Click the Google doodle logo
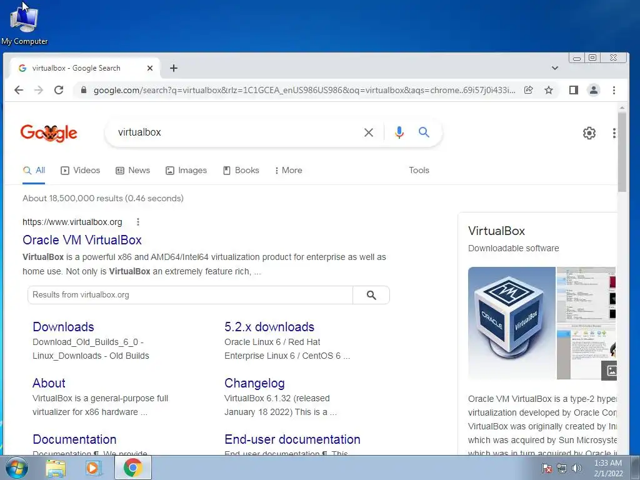Viewport: 640px width, 480px height. tap(49, 132)
